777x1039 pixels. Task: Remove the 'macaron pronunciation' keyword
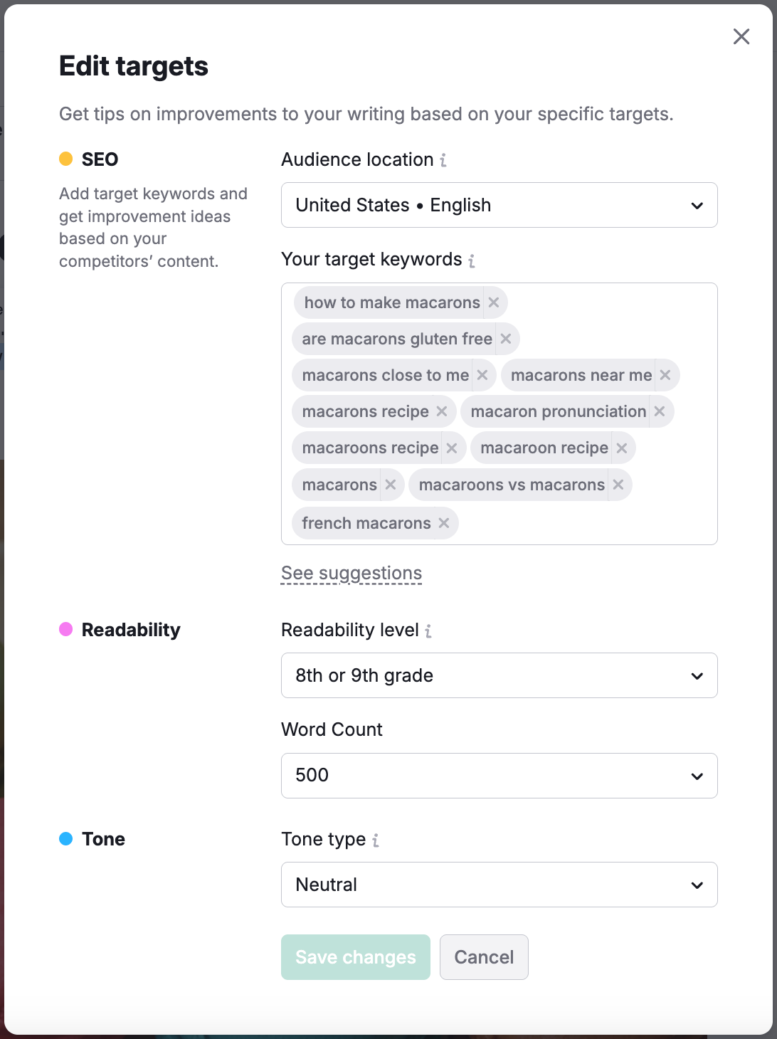click(659, 411)
